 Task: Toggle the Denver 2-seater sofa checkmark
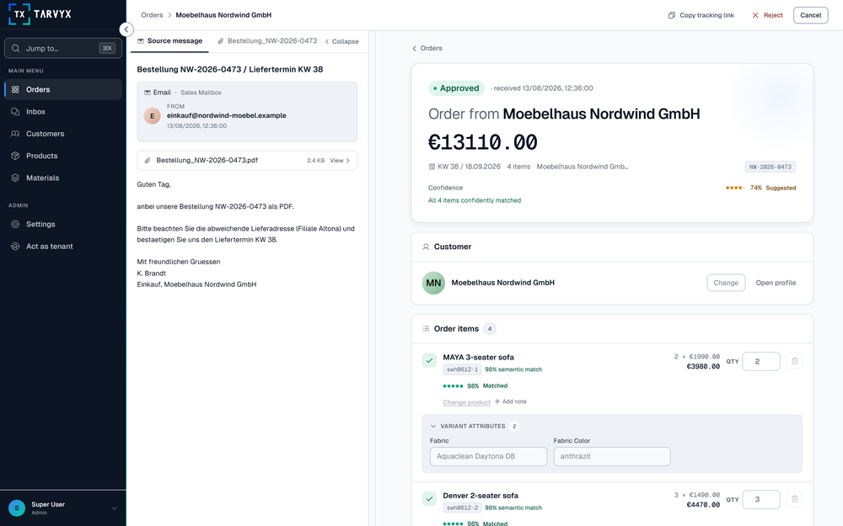tap(429, 499)
